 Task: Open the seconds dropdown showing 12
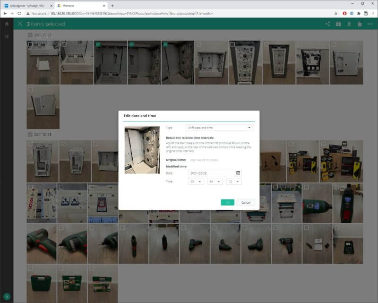234,182
